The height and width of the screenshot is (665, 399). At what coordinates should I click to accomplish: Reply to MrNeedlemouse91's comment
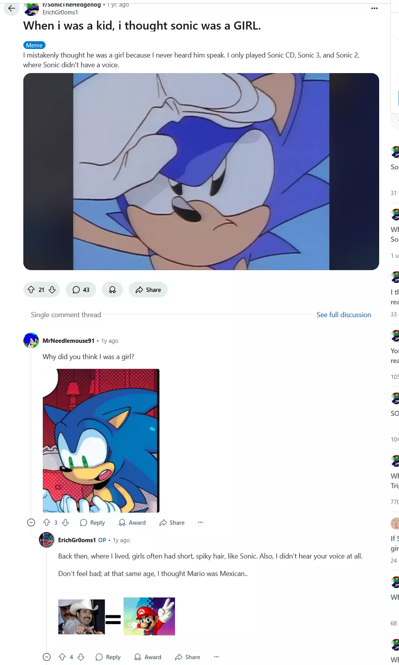pos(93,522)
